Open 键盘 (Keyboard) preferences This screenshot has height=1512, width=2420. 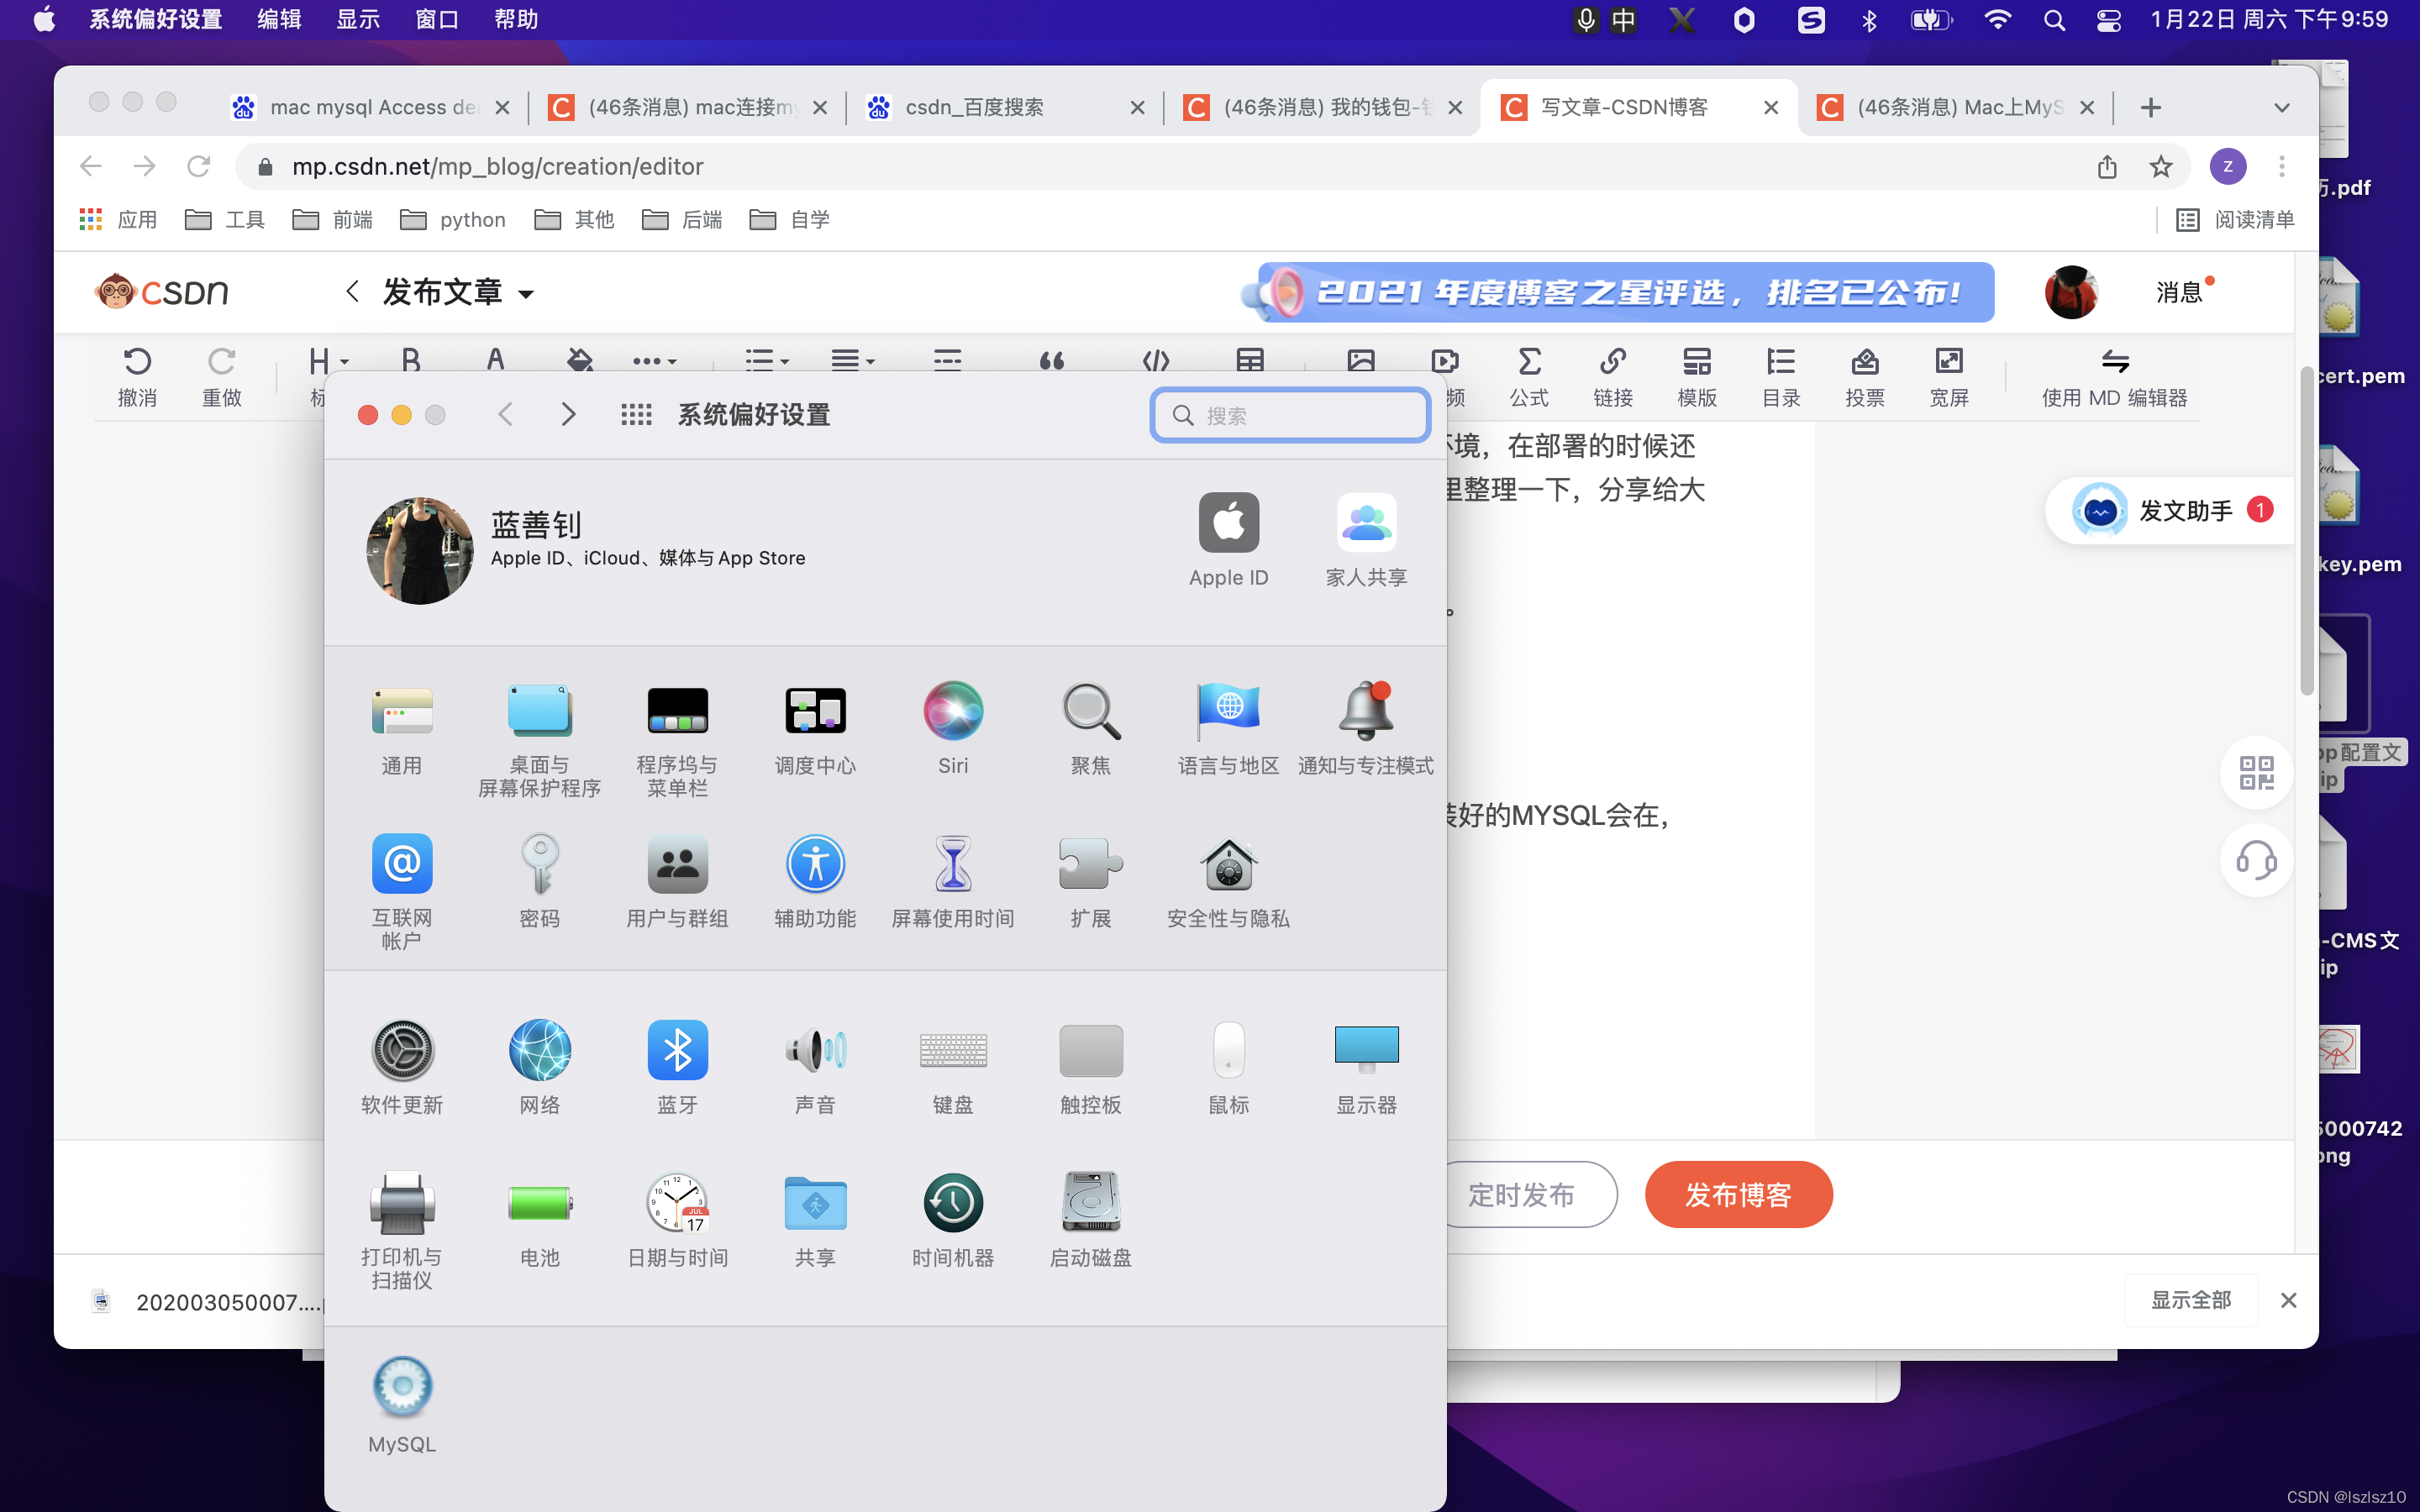point(953,1068)
